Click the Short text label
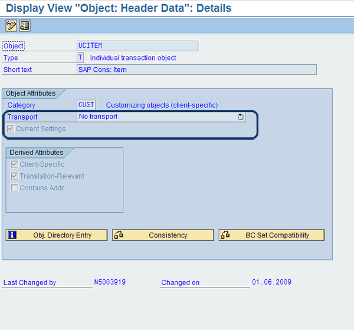 18,70
